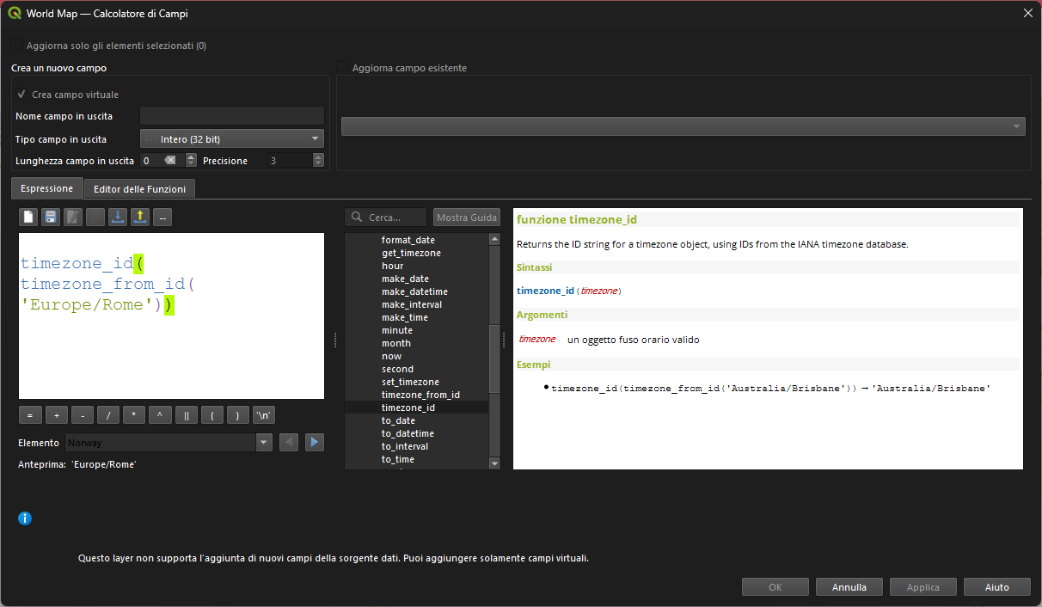Go to the next element with the blue arrow
The width and height of the screenshot is (1042, 607).
[x=315, y=442]
